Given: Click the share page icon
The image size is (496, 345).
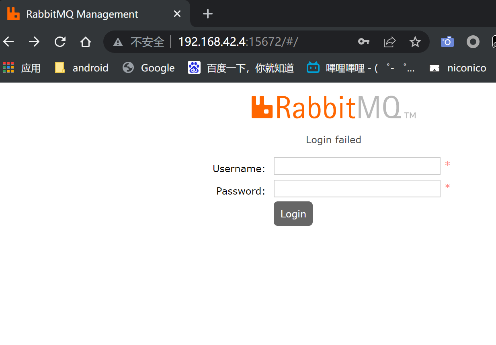Looking at the screenshot, I should 389,42.
